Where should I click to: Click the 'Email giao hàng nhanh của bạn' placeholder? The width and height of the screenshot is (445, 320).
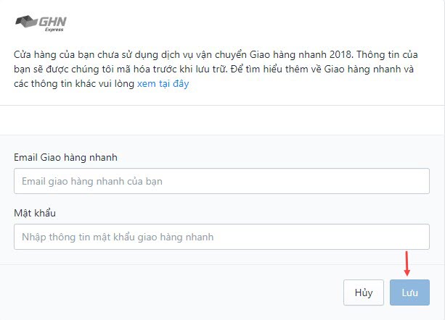(x=92, y=182)
